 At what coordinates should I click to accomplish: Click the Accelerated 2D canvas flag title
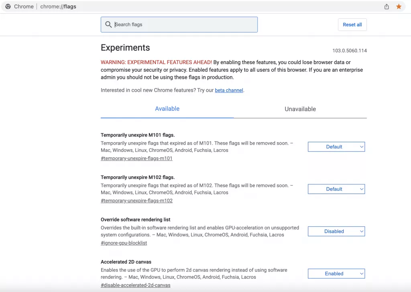coord(126,262)
